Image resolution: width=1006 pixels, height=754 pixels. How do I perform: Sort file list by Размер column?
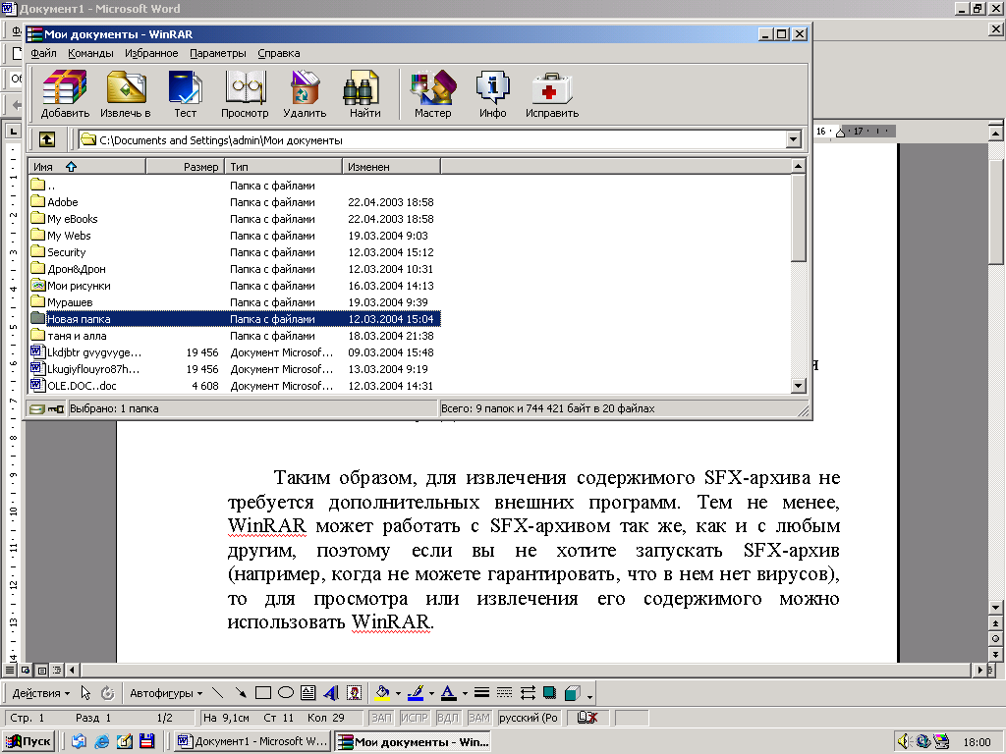point(186,167)
